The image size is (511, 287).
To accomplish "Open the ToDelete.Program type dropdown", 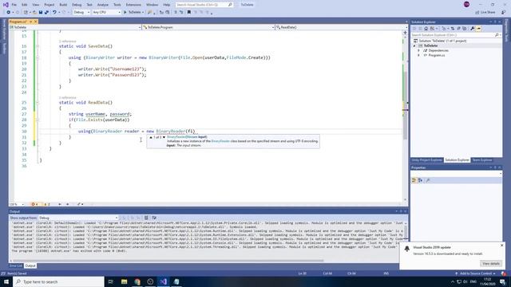I will (208, 27).
